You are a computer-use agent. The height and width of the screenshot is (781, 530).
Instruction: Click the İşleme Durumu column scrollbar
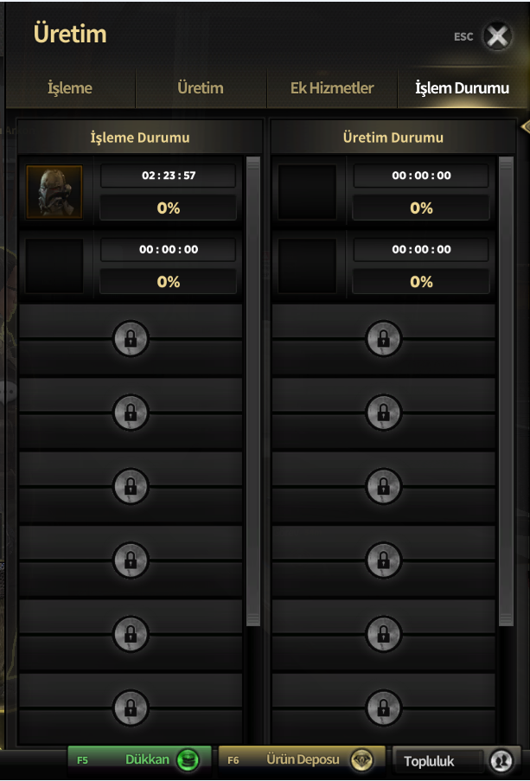253,391
